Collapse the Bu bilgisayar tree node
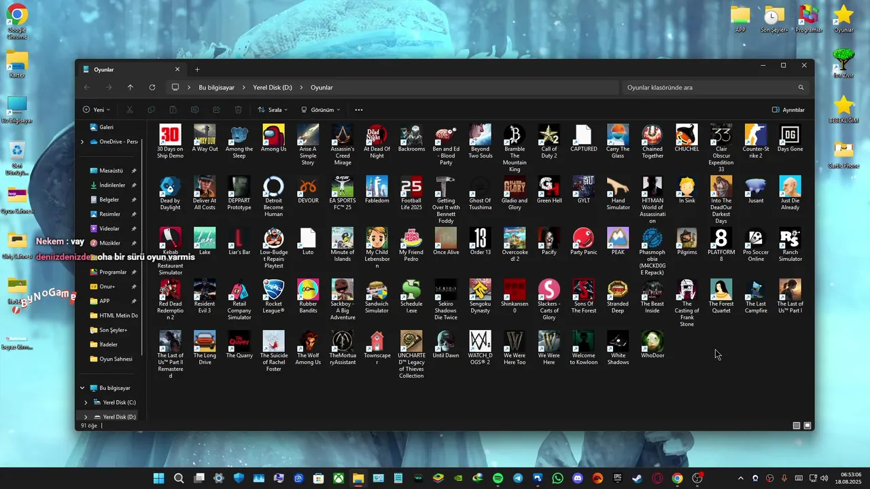 pos(82,388)
